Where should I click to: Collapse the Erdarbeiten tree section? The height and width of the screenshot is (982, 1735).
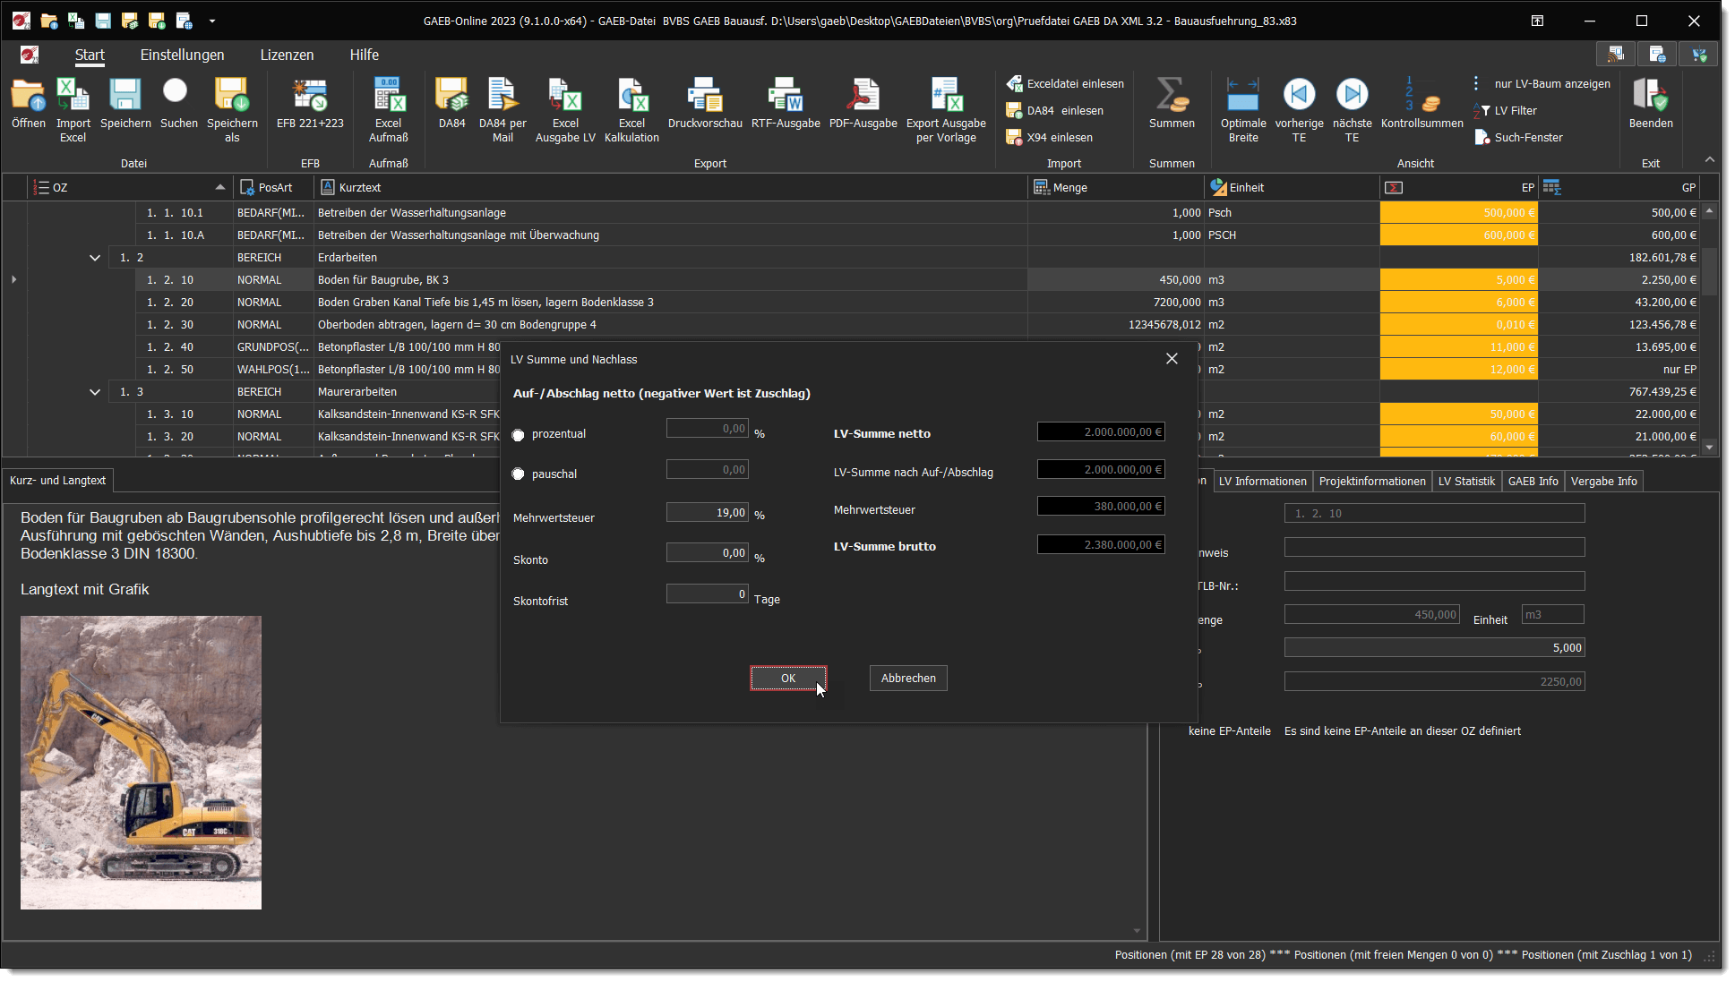click(x=94, y=257)
